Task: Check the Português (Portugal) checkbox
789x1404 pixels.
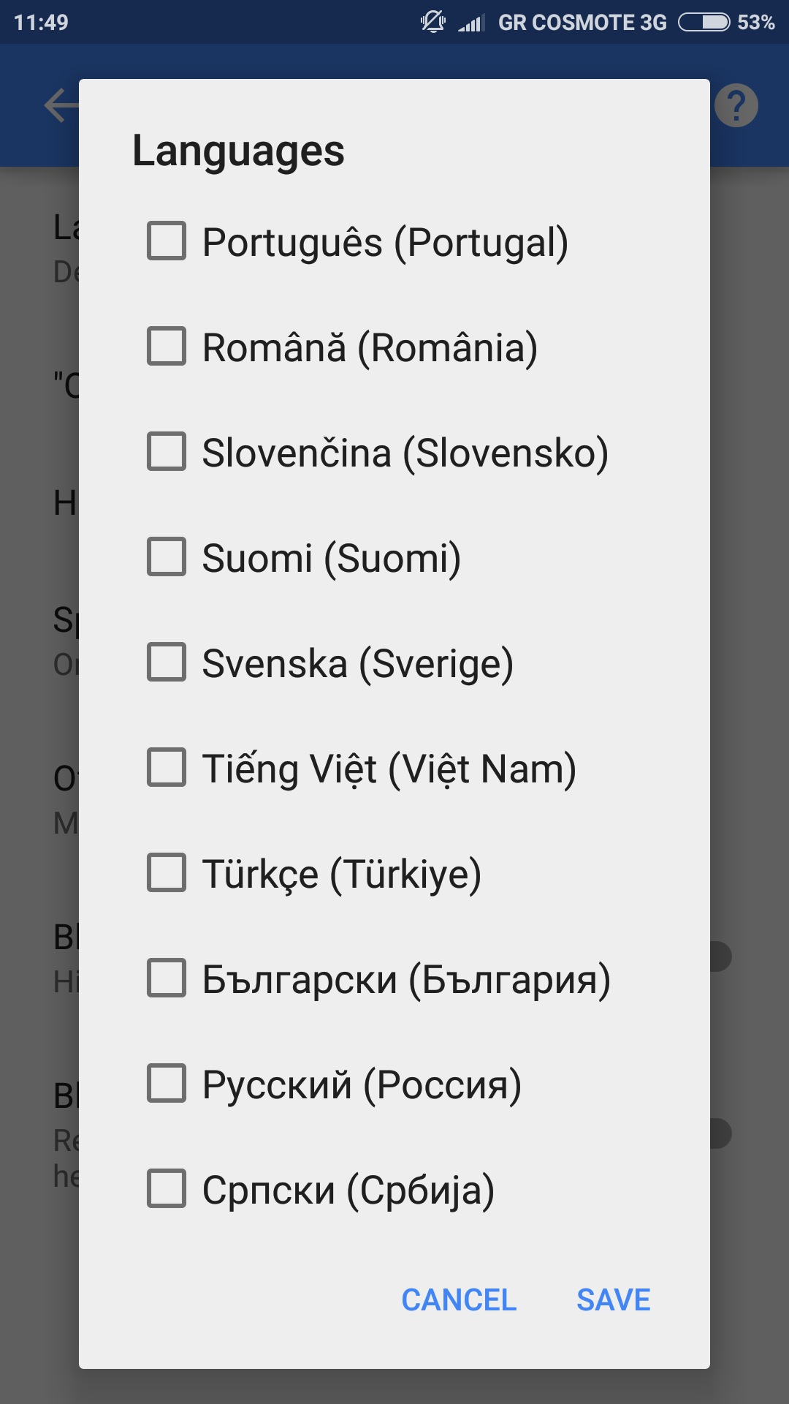Action: point(167,241)
